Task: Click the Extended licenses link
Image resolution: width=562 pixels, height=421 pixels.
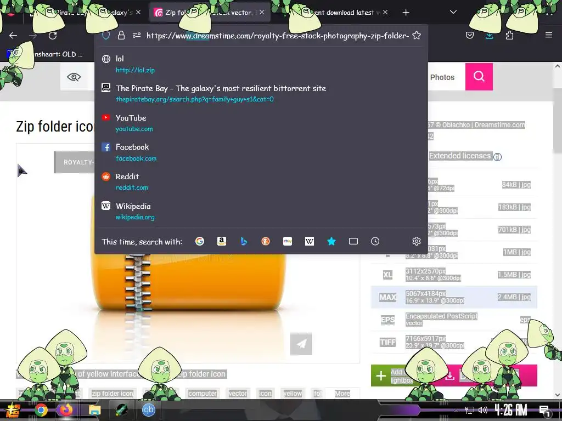Action: pos(460,156)
